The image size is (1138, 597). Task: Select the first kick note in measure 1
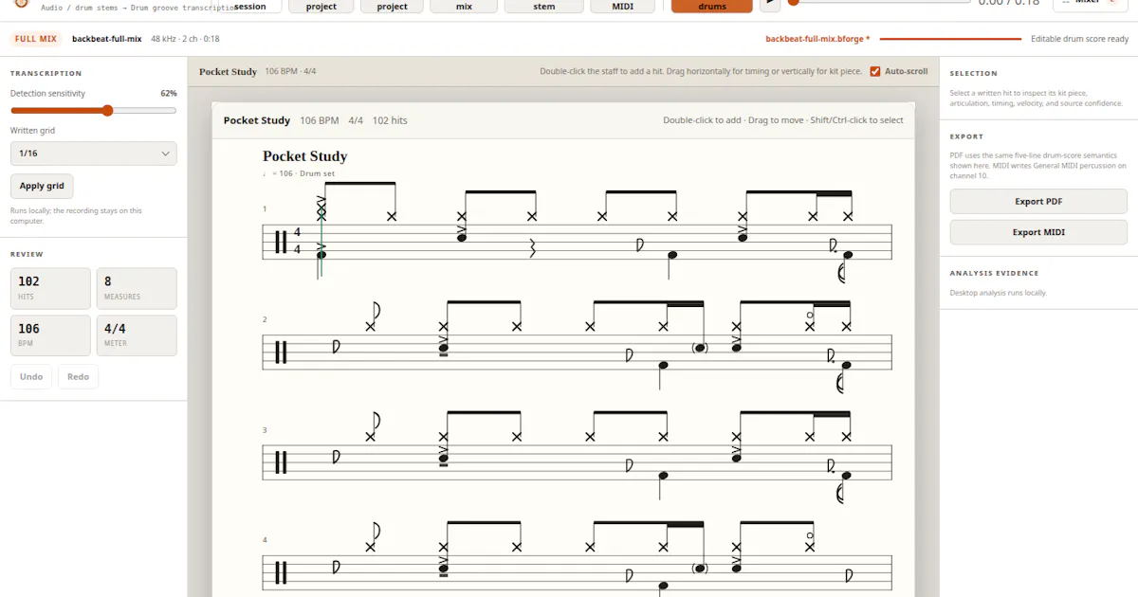click(x=321, y=255)
